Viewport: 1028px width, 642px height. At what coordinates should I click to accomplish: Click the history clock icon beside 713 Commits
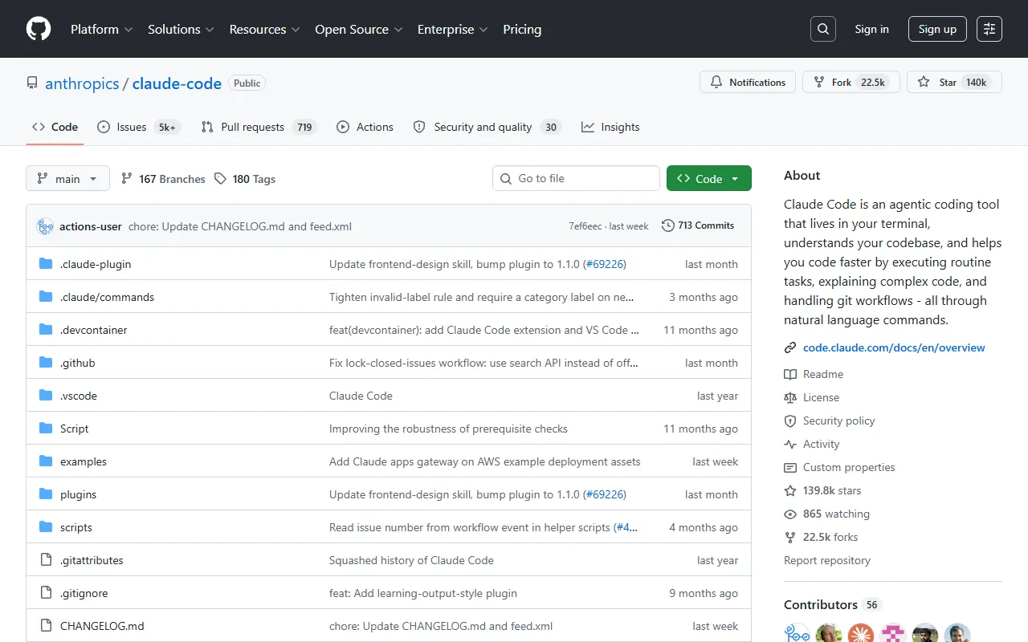click(x=667, y=226)
